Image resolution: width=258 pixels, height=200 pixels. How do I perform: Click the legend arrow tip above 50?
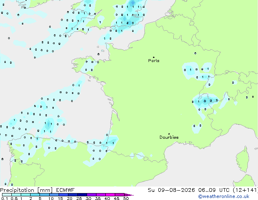click(x=129, y=195)
